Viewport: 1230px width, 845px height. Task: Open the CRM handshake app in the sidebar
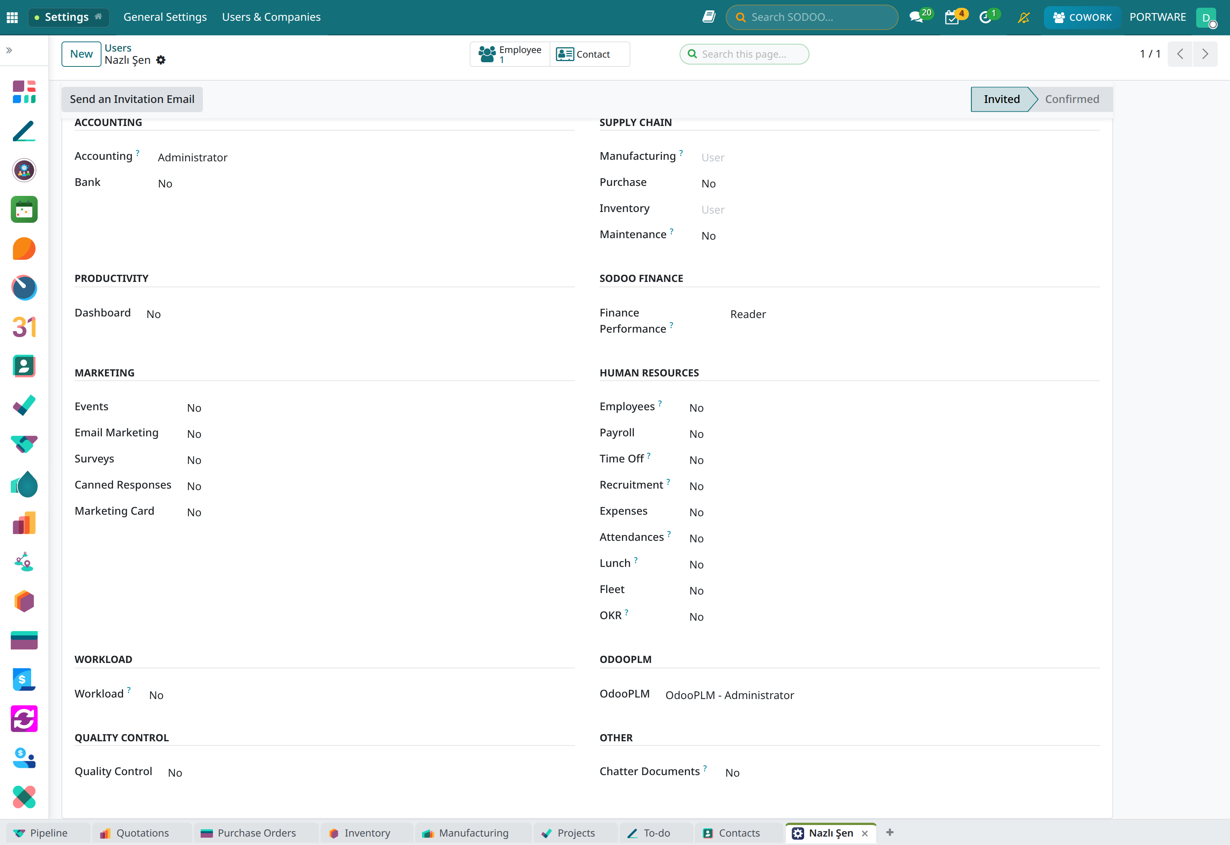coord(24,444)
